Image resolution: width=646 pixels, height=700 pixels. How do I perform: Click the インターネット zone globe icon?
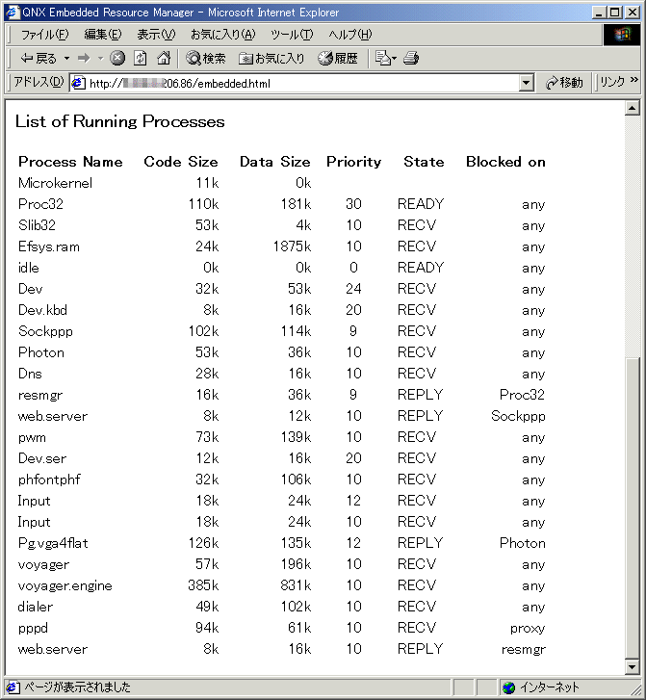pyautogui.click(x=508, y=687)
